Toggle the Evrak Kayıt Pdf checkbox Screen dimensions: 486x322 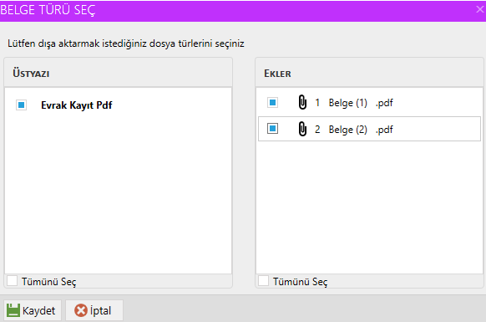click(22, 105)
